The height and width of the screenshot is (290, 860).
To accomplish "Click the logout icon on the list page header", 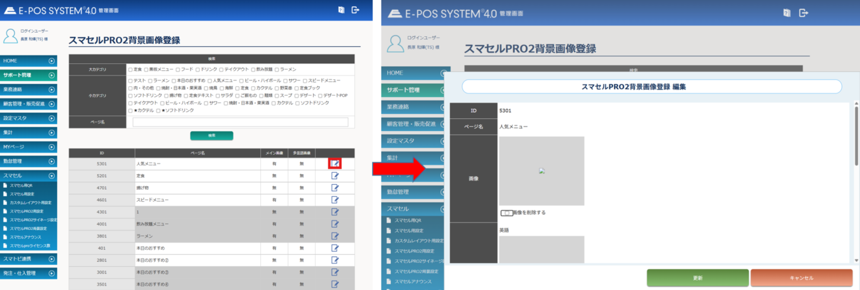I will click(356, 10).
